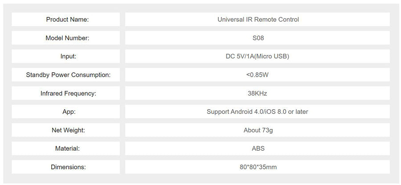
Task: Click the Net Weight label cell
Action: (66, 130)
